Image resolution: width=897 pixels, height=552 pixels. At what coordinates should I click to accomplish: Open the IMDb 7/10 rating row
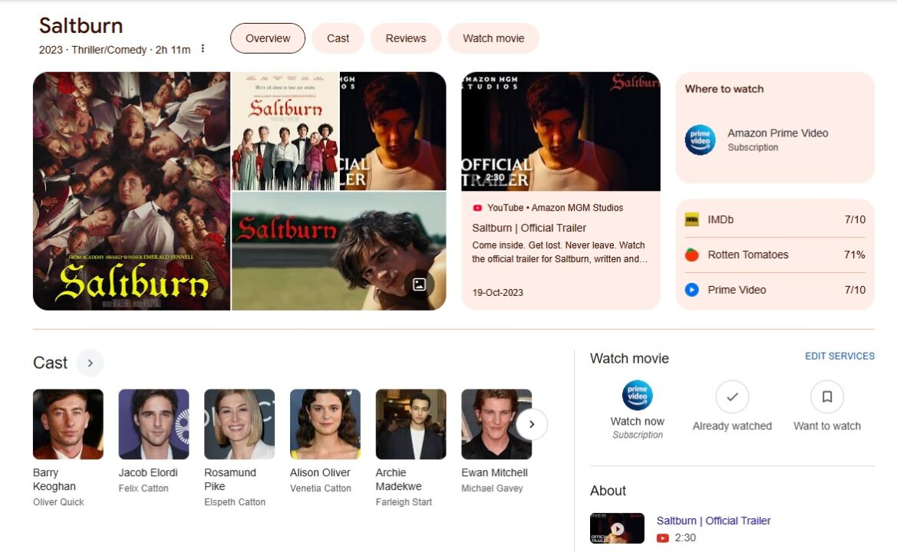tap(775, 219)
